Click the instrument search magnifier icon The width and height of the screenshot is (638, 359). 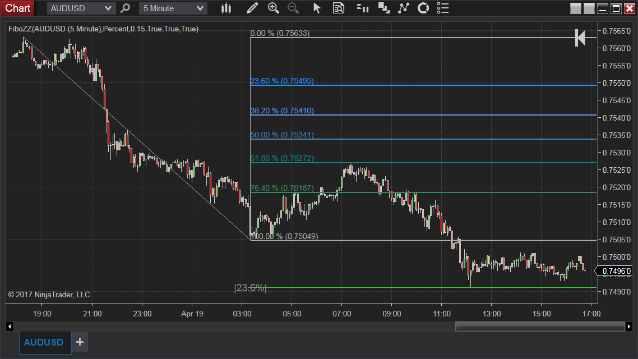click(x=126, y=8)
